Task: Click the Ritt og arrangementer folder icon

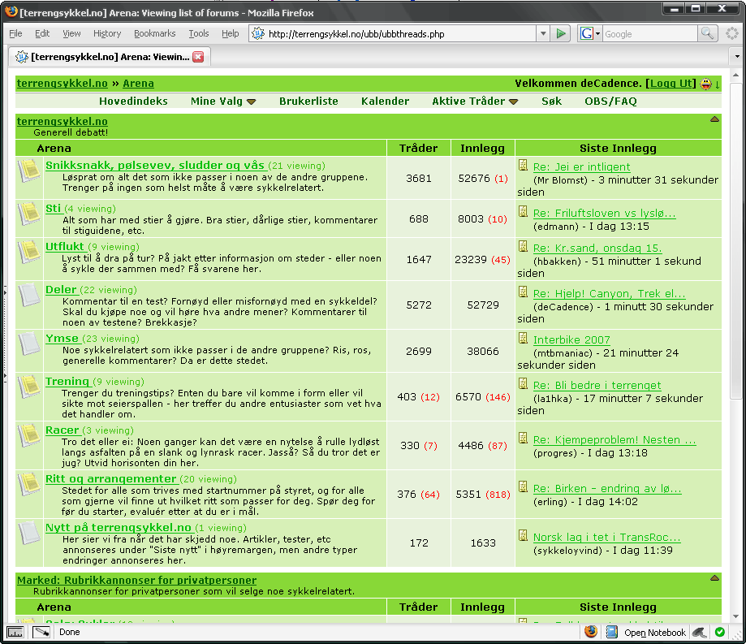Action: (x=29, y=484)
